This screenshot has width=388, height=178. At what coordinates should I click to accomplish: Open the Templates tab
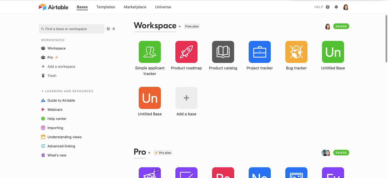coord(106,7)
